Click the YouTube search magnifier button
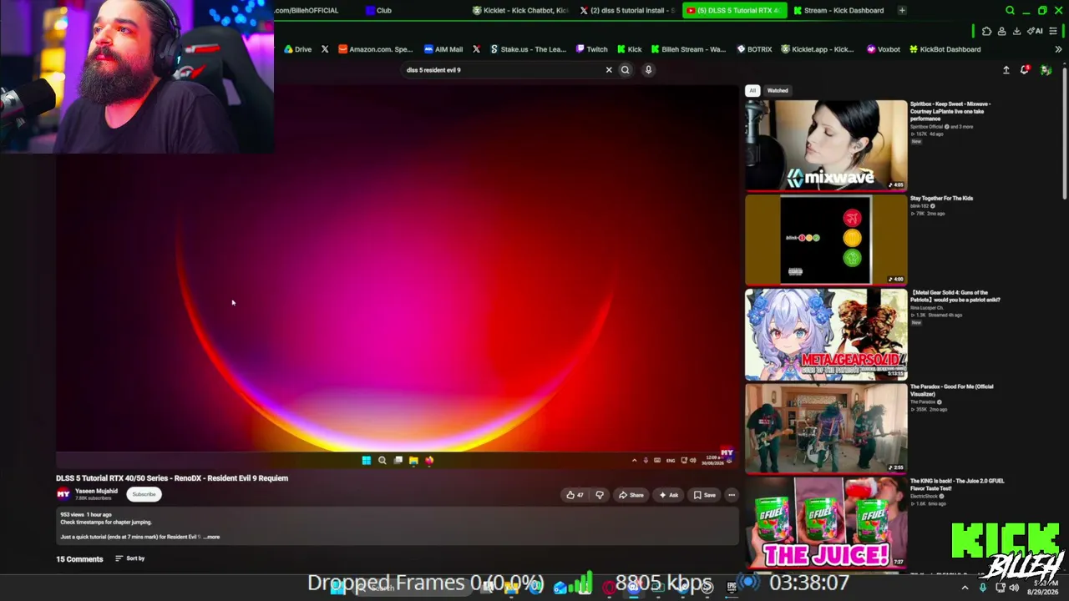 [x=625, y=70]
